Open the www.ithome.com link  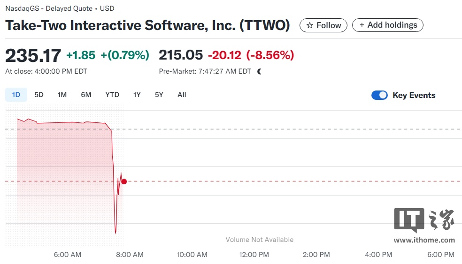tap(424, 240)
